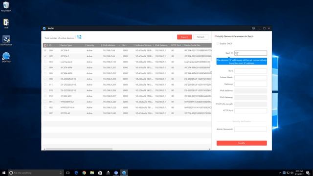313x176 pixels.
Task: Focus the Admin Password input field
Action: pos(250,129)
